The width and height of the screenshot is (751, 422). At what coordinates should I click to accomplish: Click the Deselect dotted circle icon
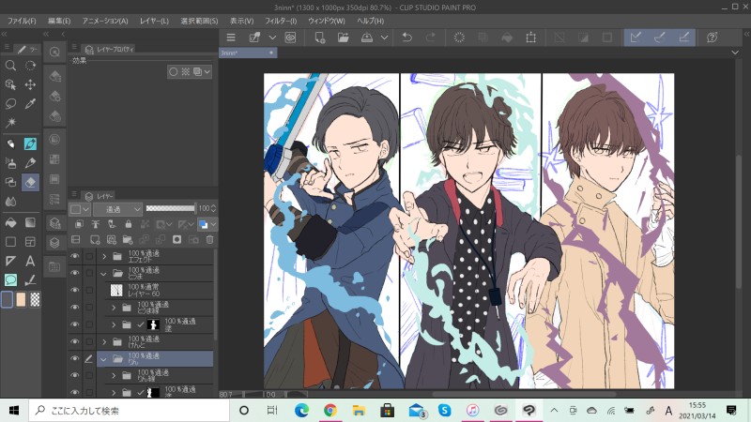pyautogui.click(x=459, y=38)
